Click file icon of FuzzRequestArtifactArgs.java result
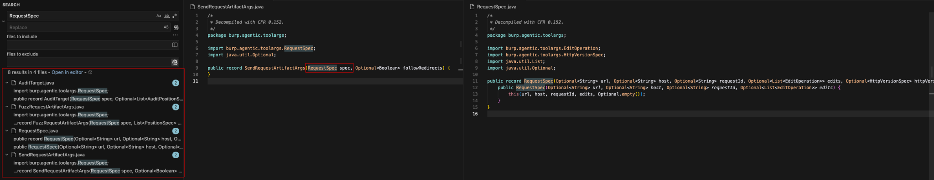The width and height of the screenshot is (934, 180). 14,107
